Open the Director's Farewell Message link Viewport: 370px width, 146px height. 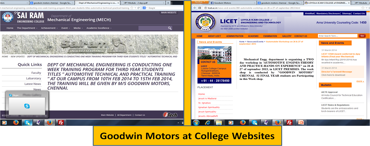point(336,72)
